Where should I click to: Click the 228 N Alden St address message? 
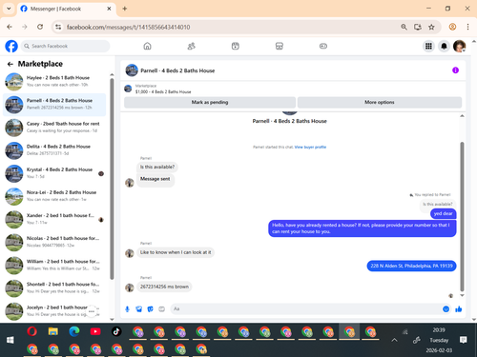(411, 266)
